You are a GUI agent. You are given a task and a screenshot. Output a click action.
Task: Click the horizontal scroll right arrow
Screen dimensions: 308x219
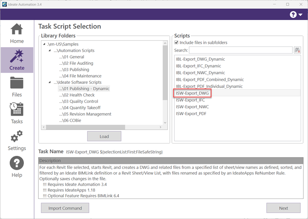click(161, 127)
